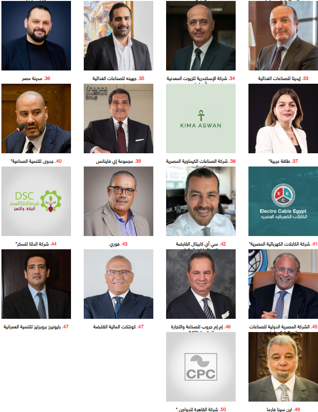Open link 50 شركة القاهرة للدواجن

pyautogui.click(x=201, y=409)
